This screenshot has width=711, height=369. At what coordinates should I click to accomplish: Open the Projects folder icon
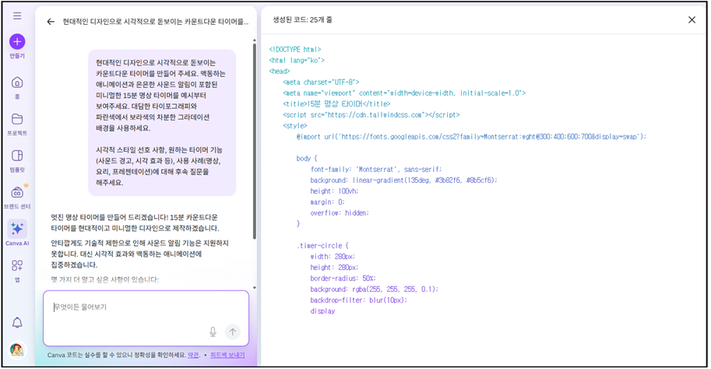coord(17,119)
